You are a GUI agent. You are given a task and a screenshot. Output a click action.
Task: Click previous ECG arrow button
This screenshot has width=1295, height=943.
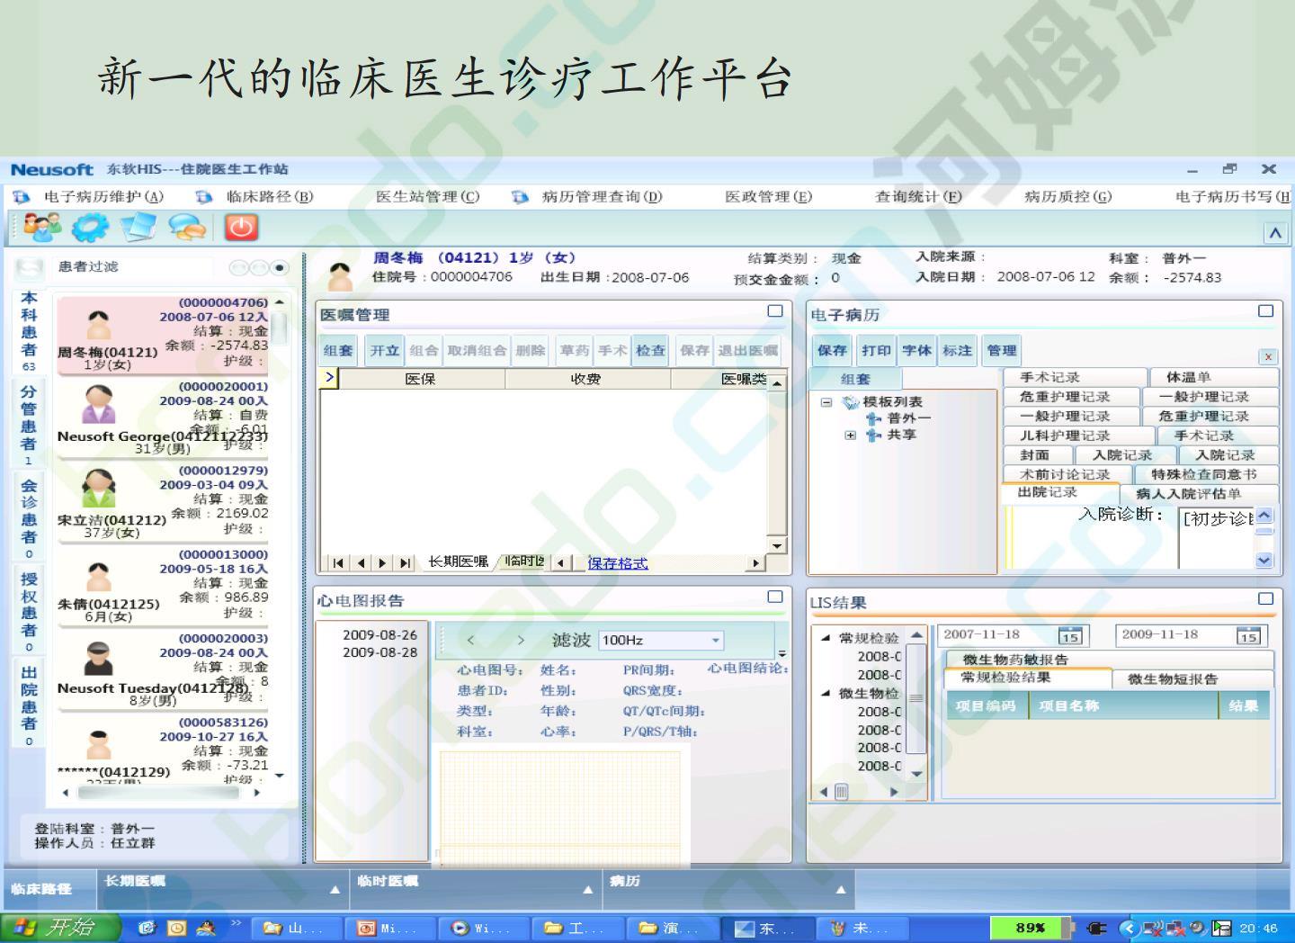coord(470,641)
